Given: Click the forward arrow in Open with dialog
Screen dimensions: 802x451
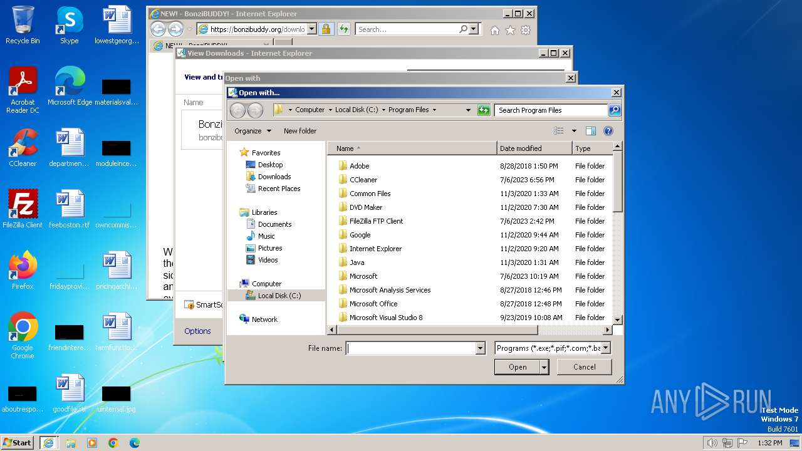Looking at the screenshot, I should click(255, 110).
